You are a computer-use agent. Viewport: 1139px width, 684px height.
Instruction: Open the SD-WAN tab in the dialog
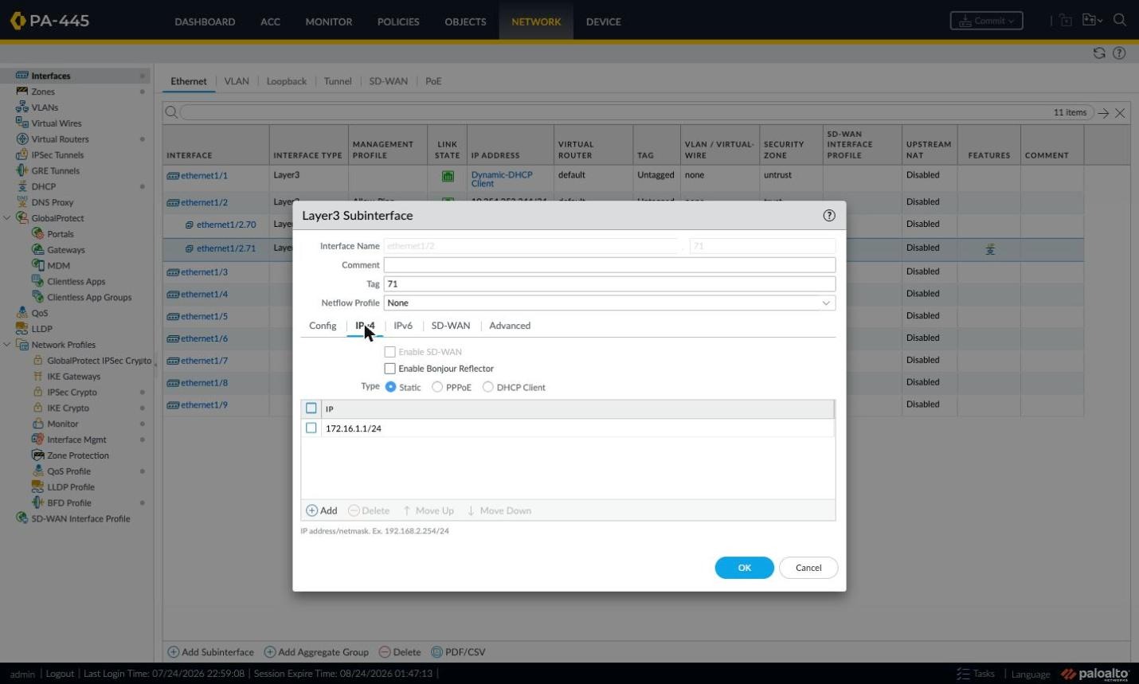click(451, 326)
